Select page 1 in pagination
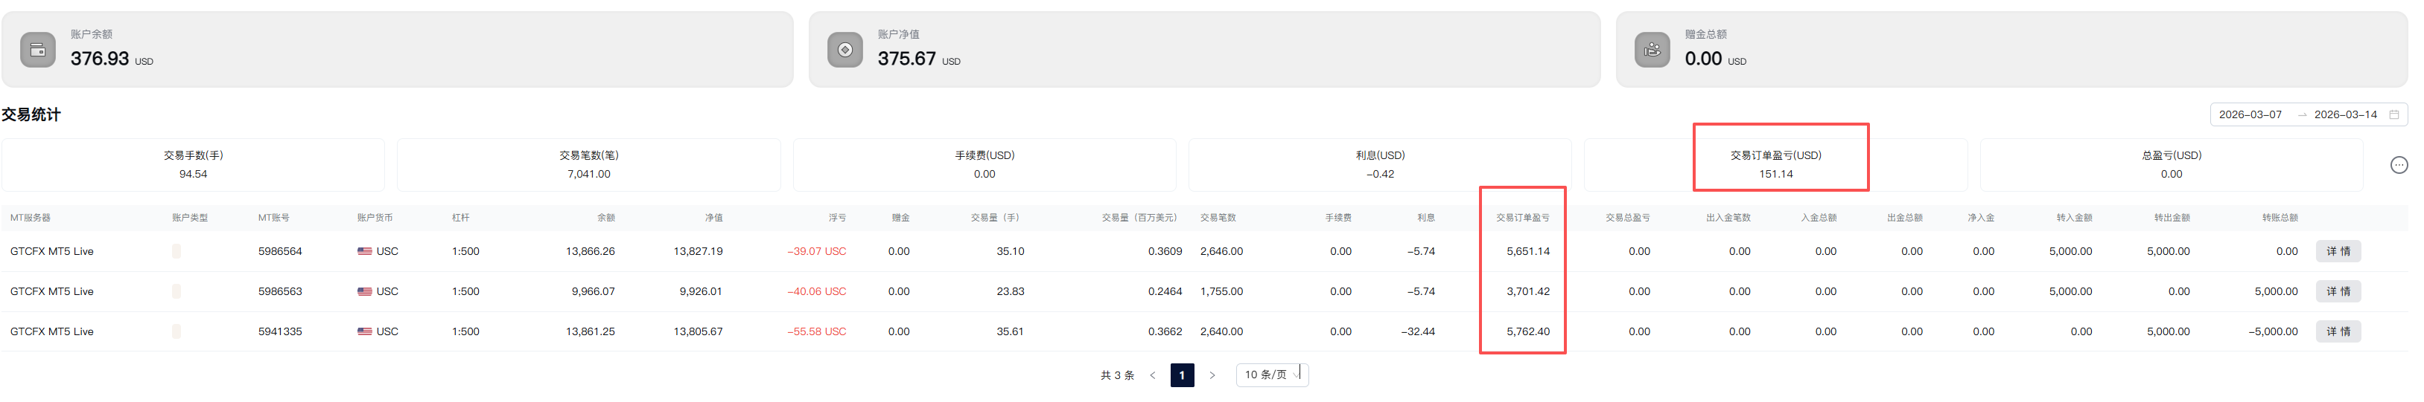2424x402 pixels. click(x=1182, y=375)
